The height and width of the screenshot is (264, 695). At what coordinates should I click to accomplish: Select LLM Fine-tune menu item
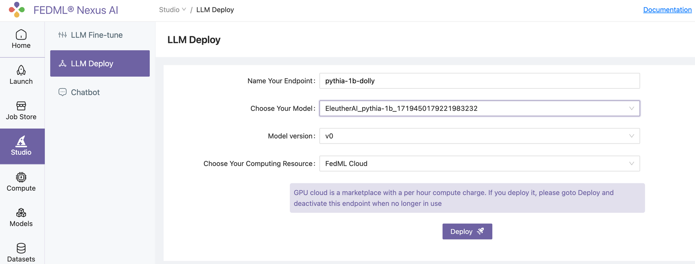100,35
